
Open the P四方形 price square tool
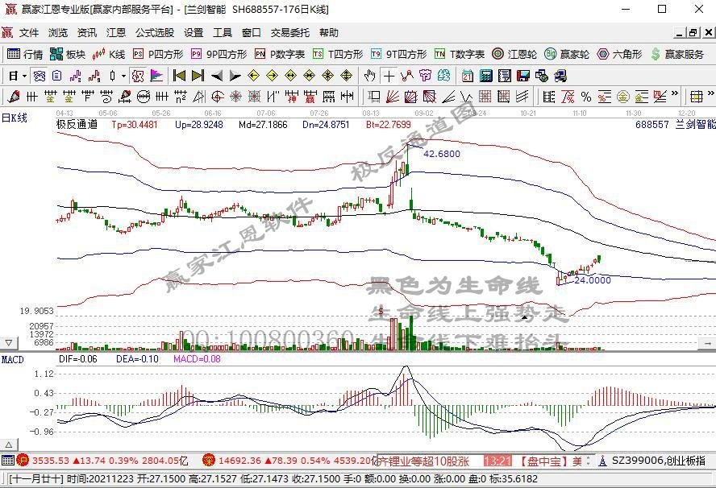158,54
